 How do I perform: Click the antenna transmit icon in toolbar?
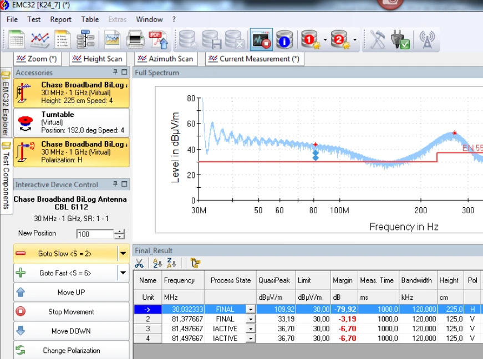[x=426, y=40]
